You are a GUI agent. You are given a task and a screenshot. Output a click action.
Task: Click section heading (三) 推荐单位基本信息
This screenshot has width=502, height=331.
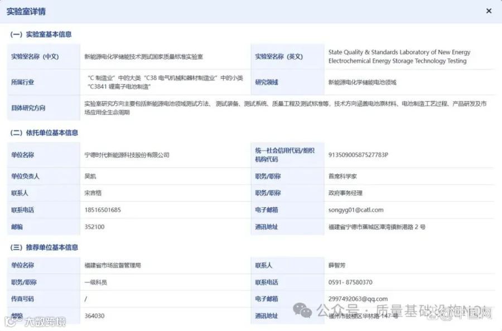44,247
